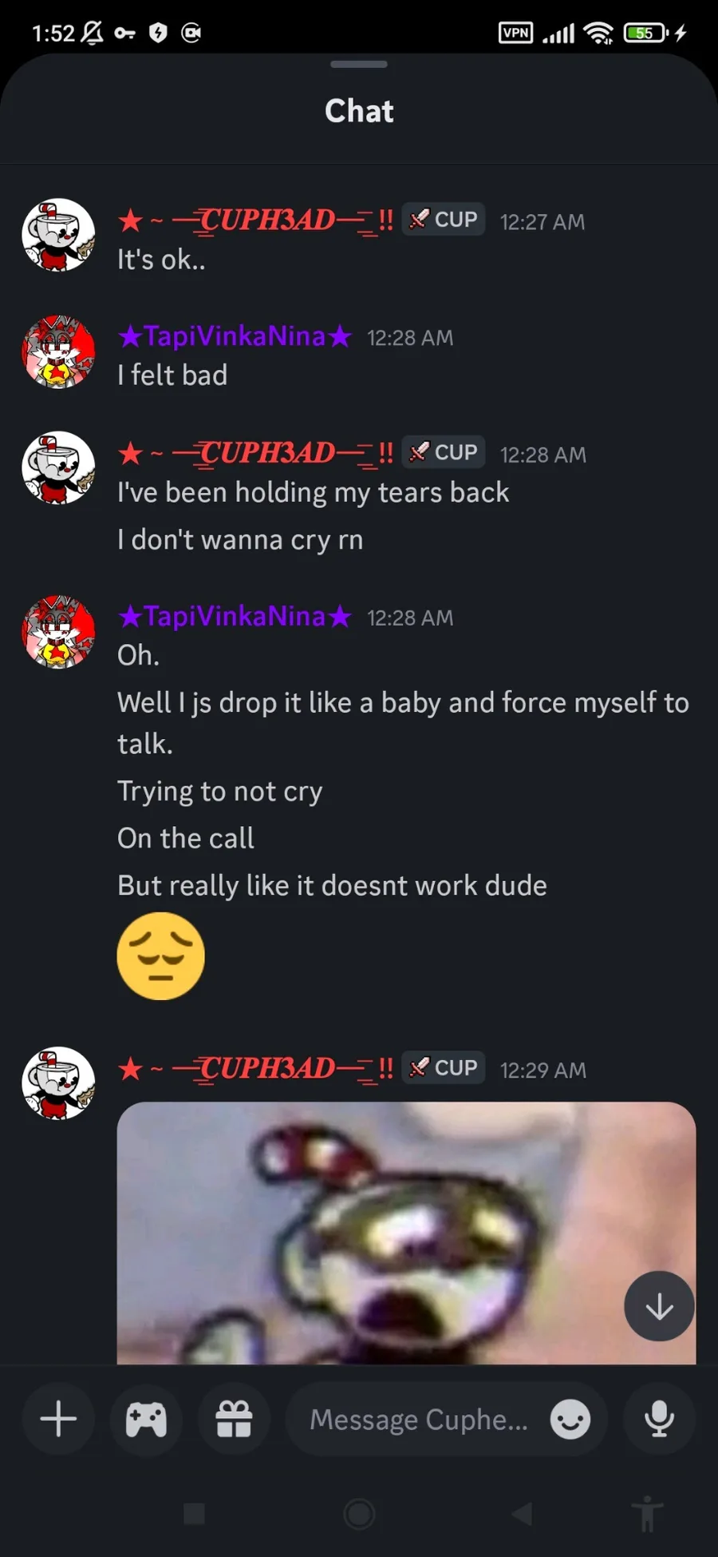Open the game controller apps launcher
Screen dimensions: 718x1557
coord(146,1419)
